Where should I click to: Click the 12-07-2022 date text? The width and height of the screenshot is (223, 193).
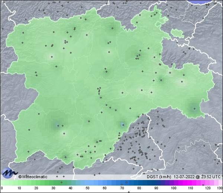point(184,177)
